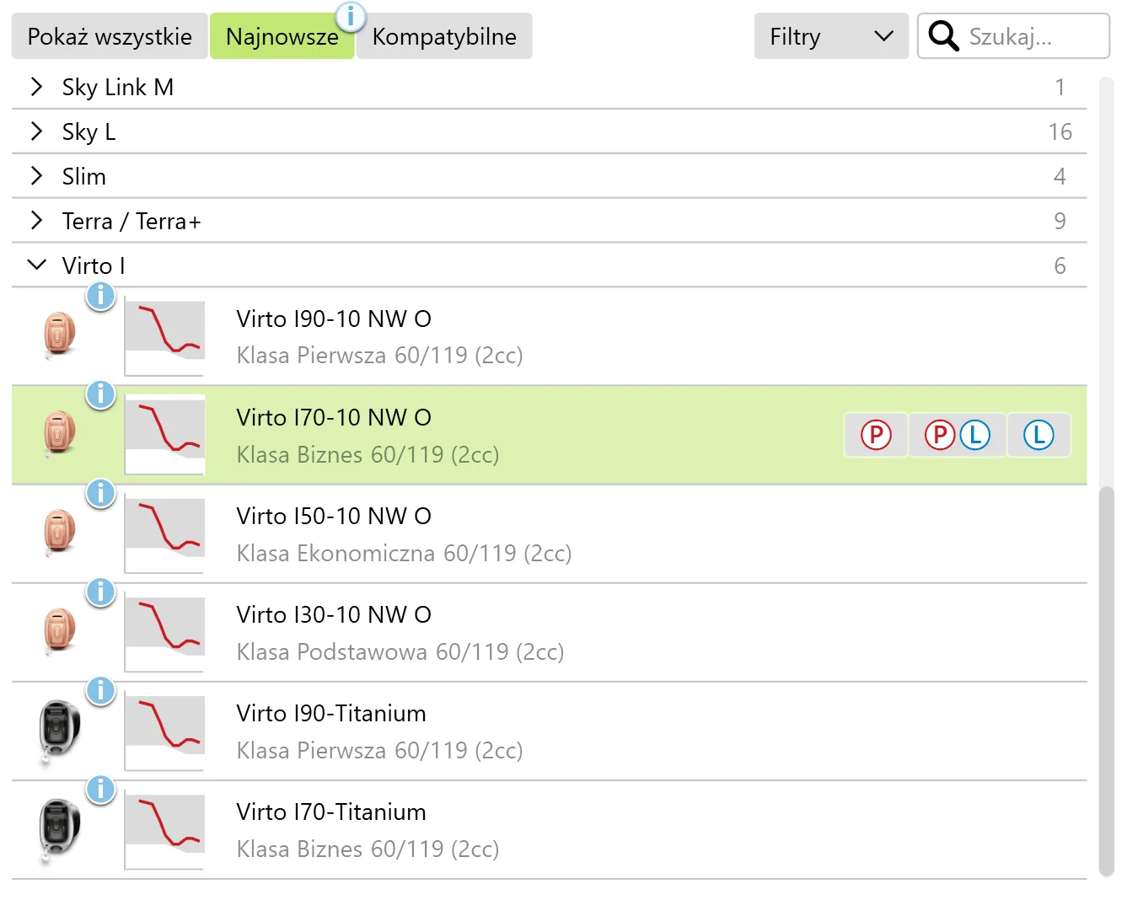Screen dimensions: 1127x900
Task: Open fitting curve thumbnail for Virto I70-Titanium
Action: (164, 829)
